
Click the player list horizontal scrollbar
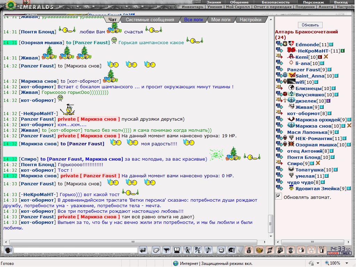click(313, 242)
